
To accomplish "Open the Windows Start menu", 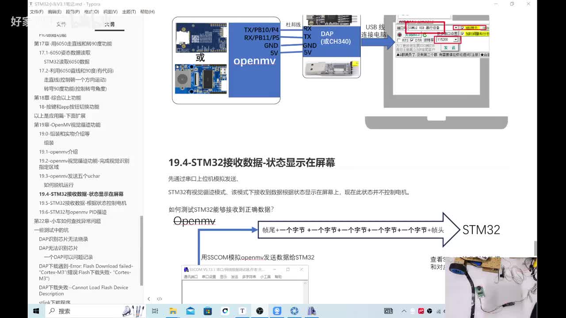I will (x=36, y=311).
